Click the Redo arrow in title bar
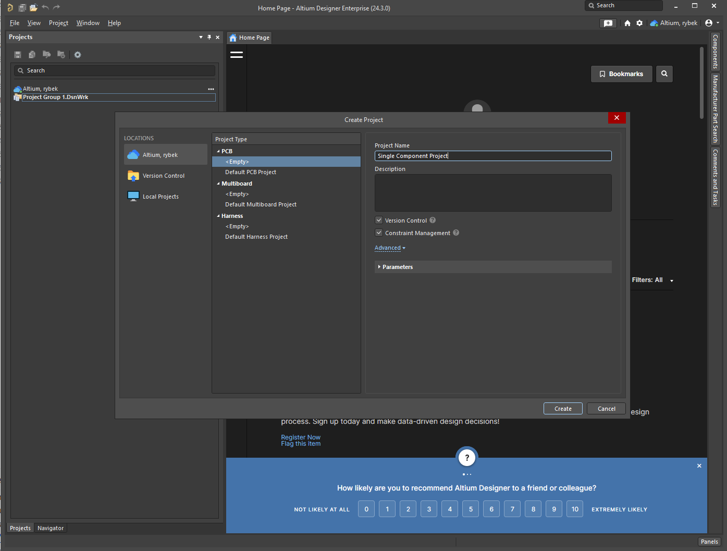The image size is (727, 551). [57, 7]
